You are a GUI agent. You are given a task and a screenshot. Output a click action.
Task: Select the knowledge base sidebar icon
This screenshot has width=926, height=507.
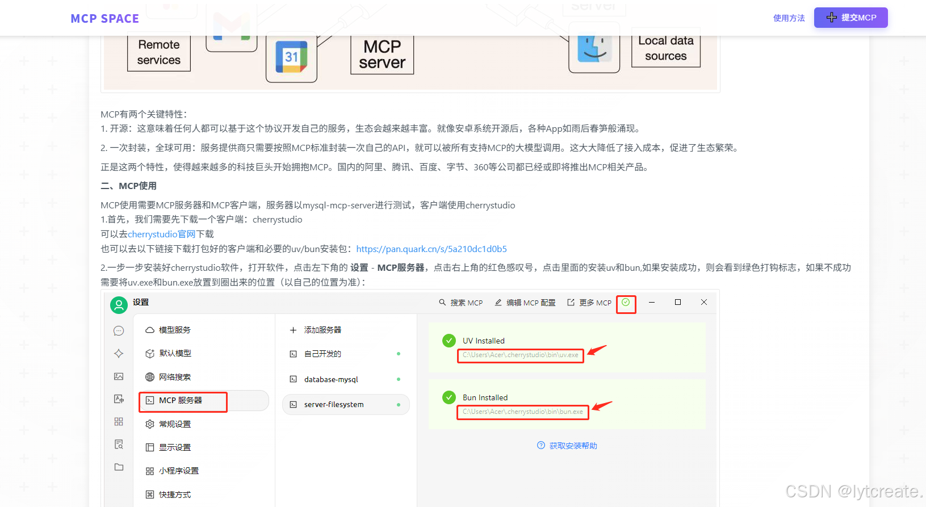119,444
